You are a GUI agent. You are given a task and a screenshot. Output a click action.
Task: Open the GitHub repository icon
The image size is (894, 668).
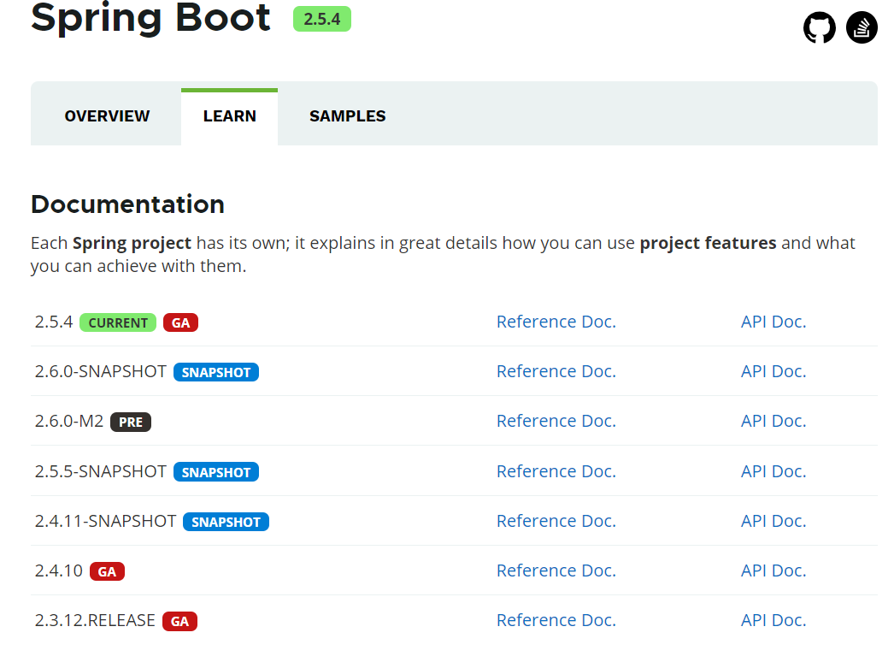click(820, 27)
